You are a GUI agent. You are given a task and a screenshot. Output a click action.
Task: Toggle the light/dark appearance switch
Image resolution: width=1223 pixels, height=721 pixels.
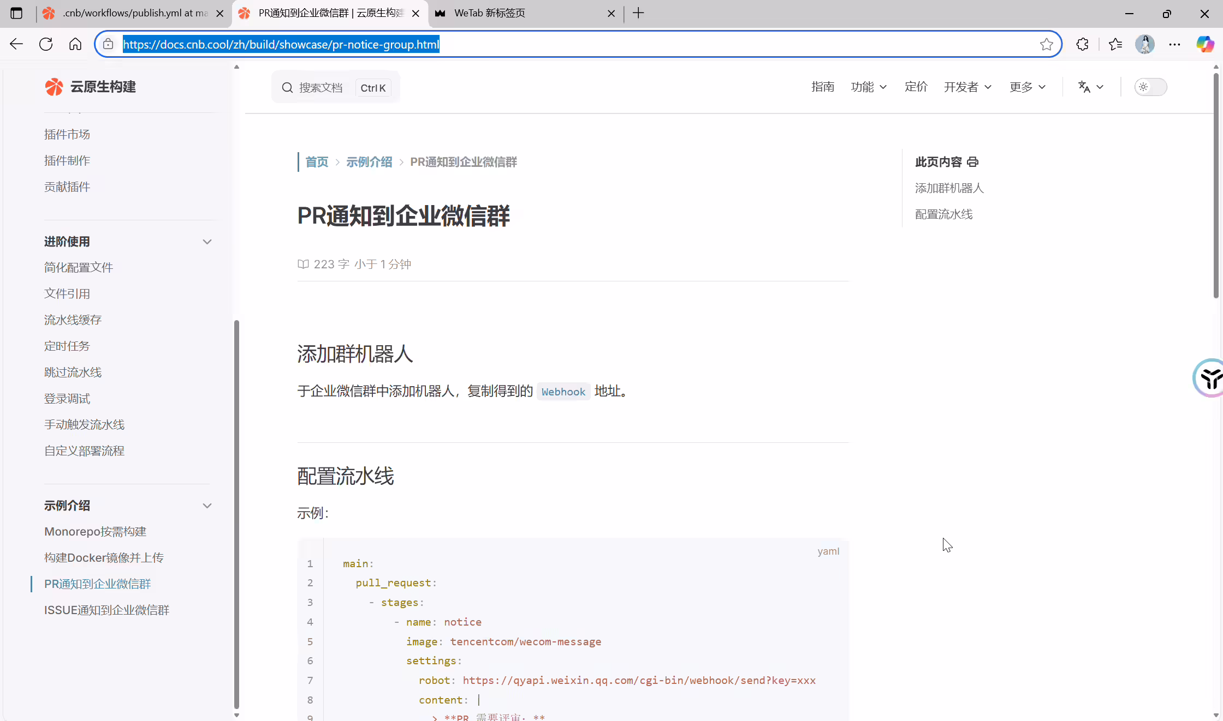[x=1150, y=87]
